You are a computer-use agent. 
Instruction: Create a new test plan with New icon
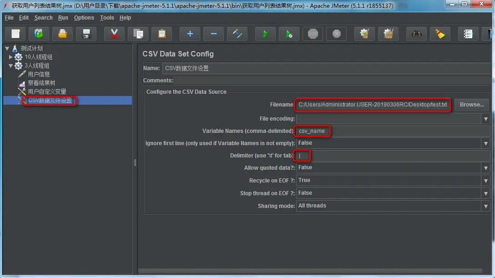pos(15,34)
